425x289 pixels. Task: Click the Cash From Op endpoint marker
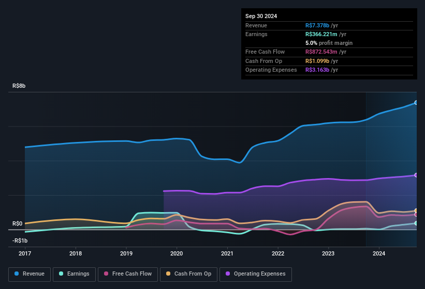point(416,211)
